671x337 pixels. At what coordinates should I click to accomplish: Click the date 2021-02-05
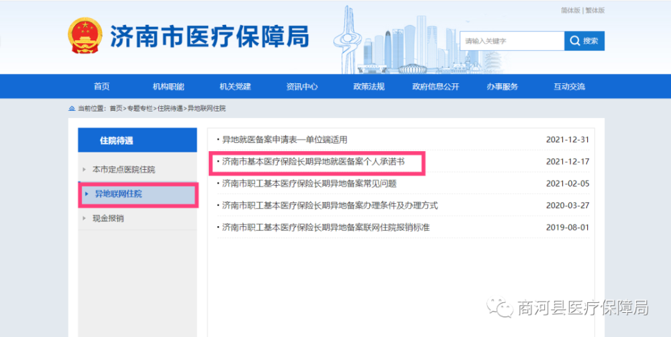click(x=568, y=184)
